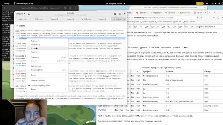Switch to the Новая вкладка browser tab
Image resolution: width=223 pixels, height=125 pixels.
(x=142, y=12)
